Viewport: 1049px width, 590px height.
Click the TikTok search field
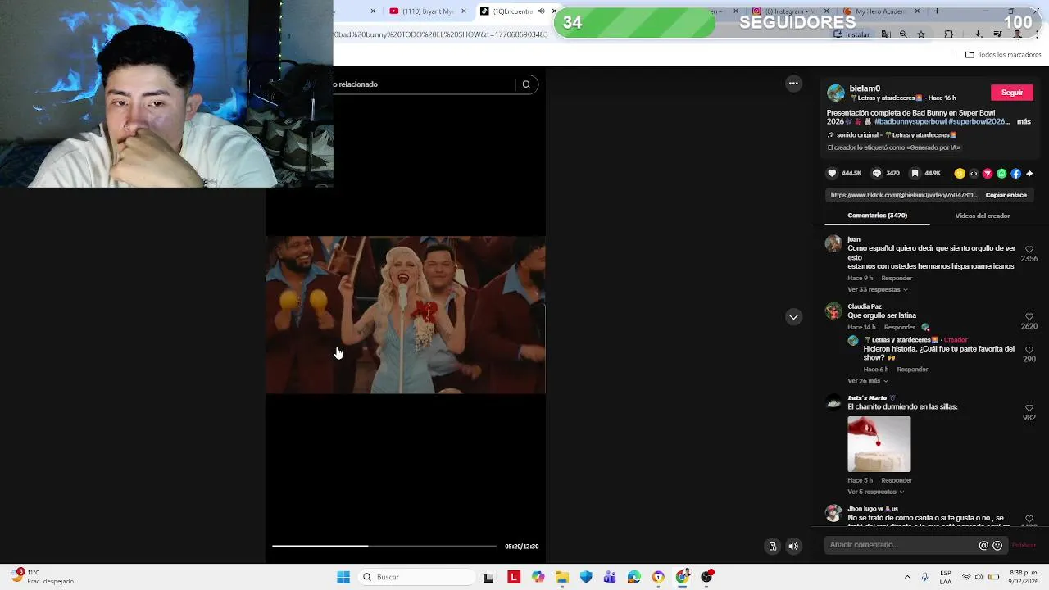coord(424,84)
